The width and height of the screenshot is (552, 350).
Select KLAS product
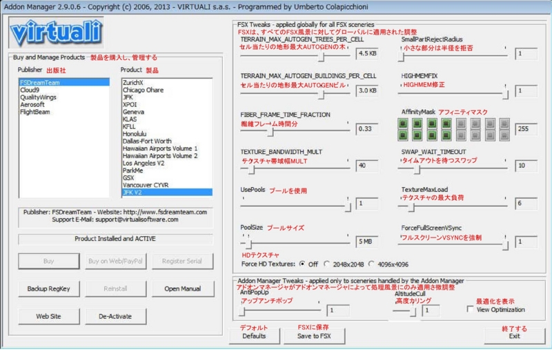point(167,119)
